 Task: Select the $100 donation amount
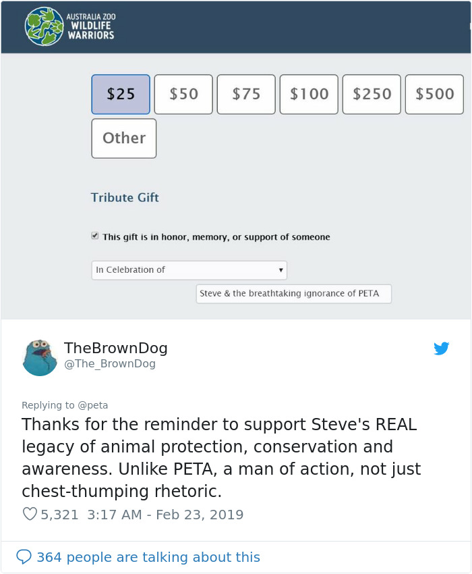(308, 94)
